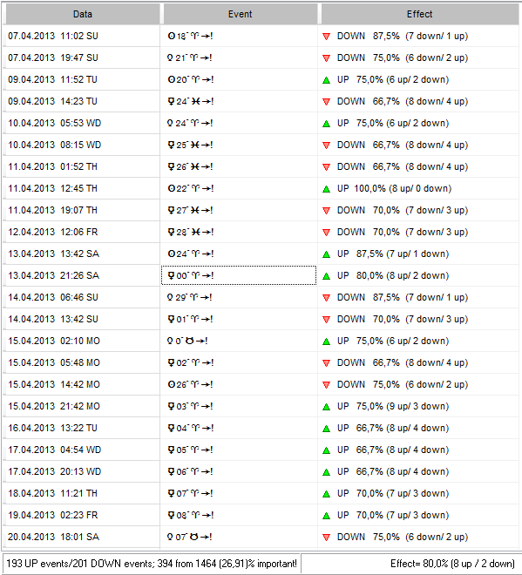The height and width of the screenshot is (575, 522).
Task: Click green up arrow in 15.04.2013 21:42 row
Action: click(x=326, y=407)
